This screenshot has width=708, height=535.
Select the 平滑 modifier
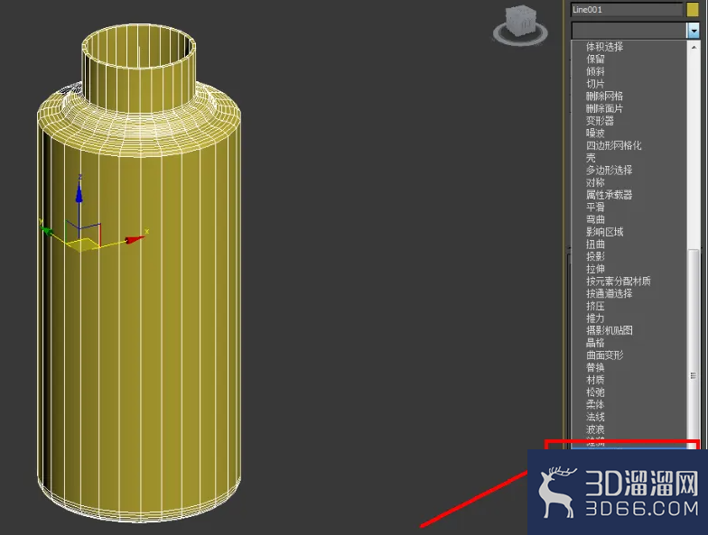coord(595,208)
